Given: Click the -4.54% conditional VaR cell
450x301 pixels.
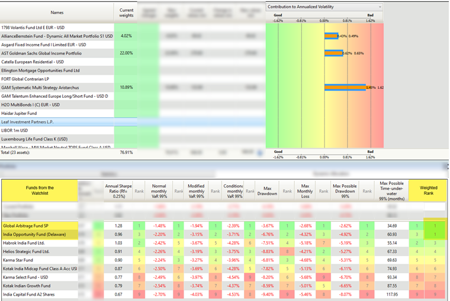Looking at the screenshot, I should click(x=233, y=277).
